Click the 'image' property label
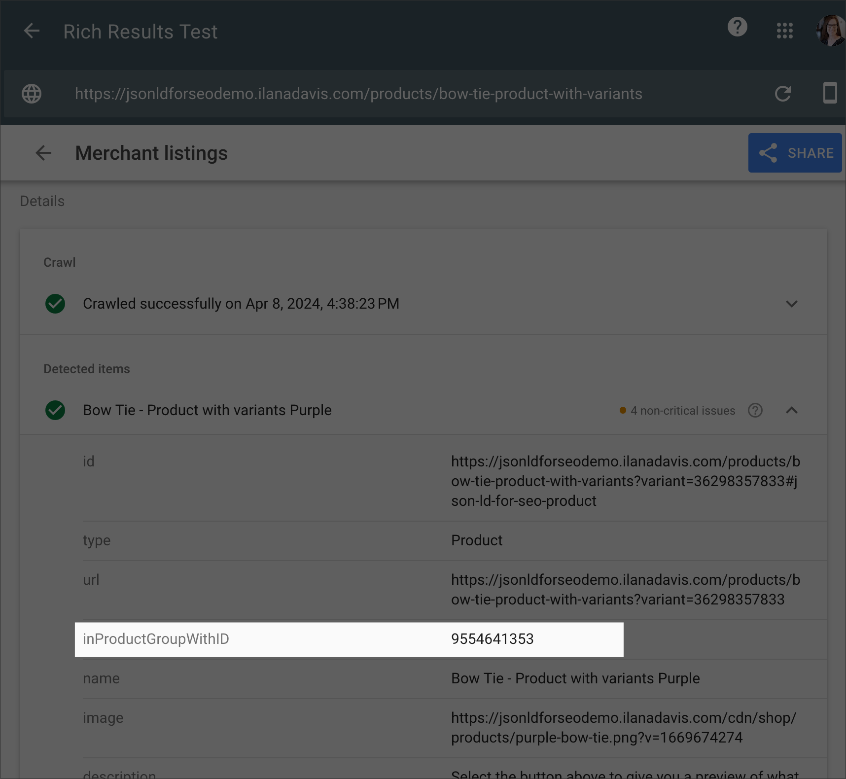Viewport: 846px width, 779px height. click(x=103, y=718)
